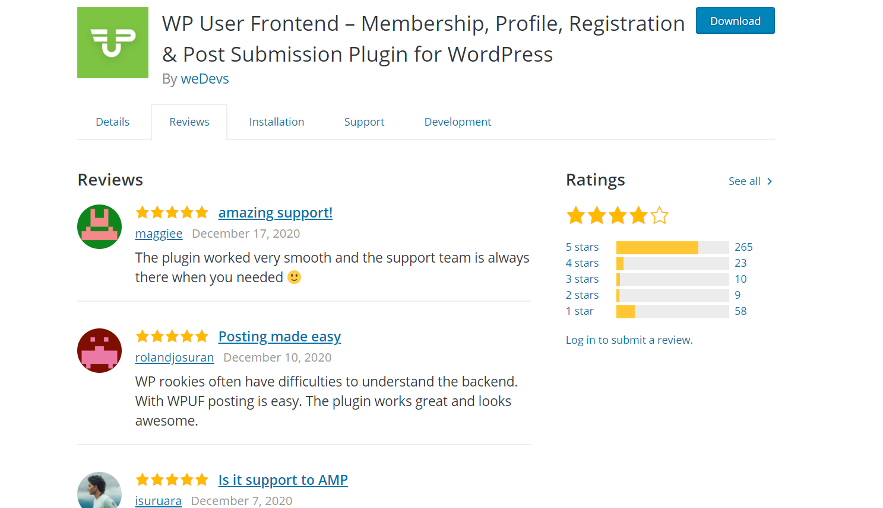Open the Installation tab
The width and height of the screenshot is (883, 508).
[x=277, y=122]
